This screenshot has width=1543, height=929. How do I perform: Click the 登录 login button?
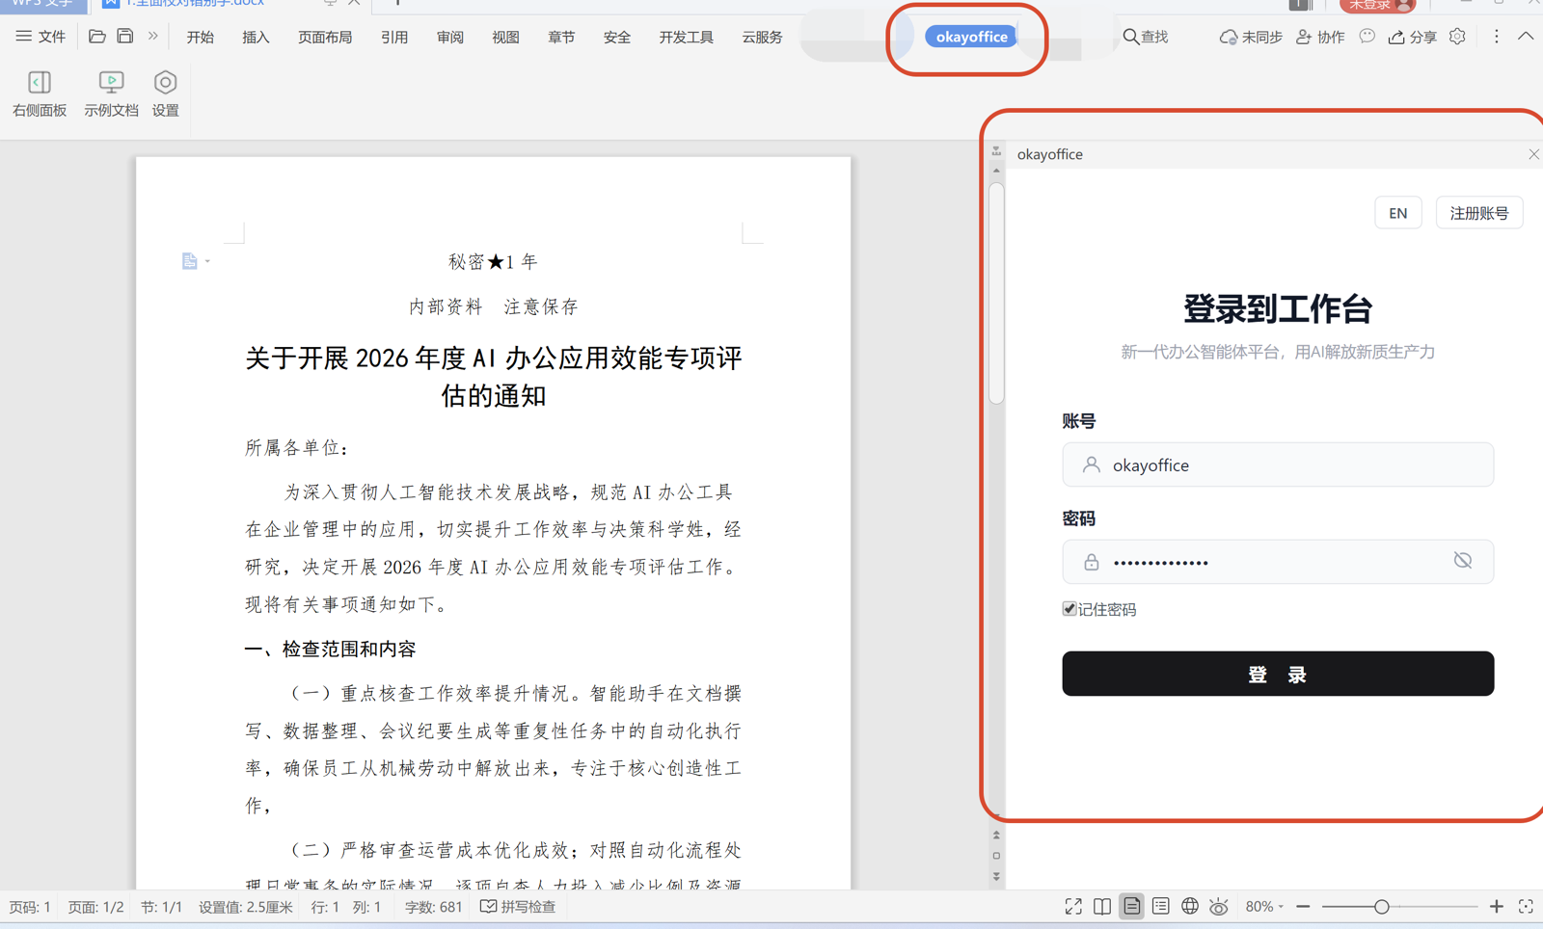[x=1278, y=674]
